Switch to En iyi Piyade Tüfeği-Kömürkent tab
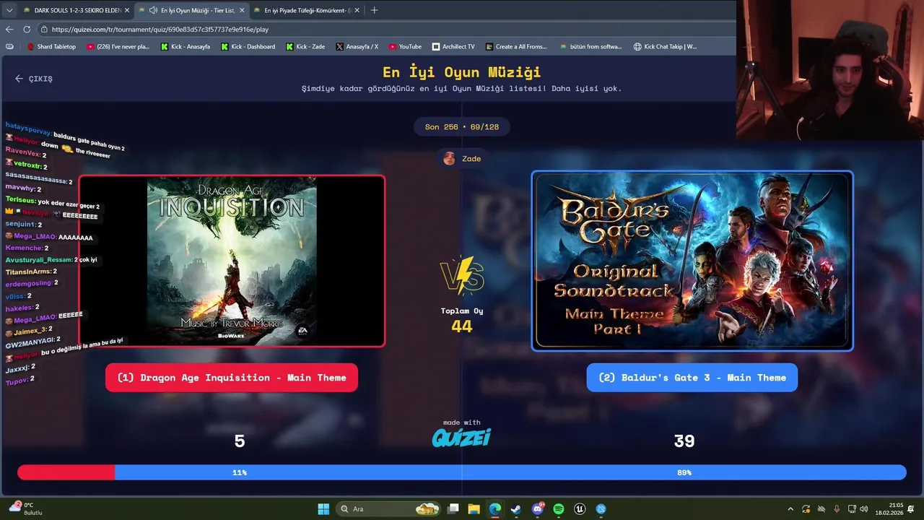924x520 pixels. (308, 10)
